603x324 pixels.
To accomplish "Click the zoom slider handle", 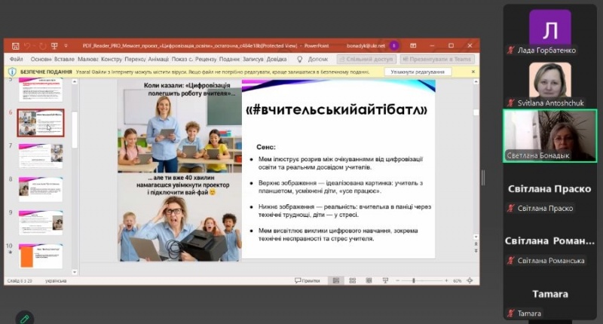I will (414, 281).
